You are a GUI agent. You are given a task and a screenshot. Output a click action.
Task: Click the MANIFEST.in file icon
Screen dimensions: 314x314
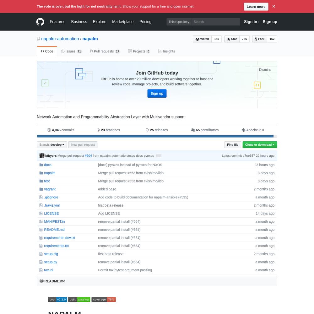41,221
